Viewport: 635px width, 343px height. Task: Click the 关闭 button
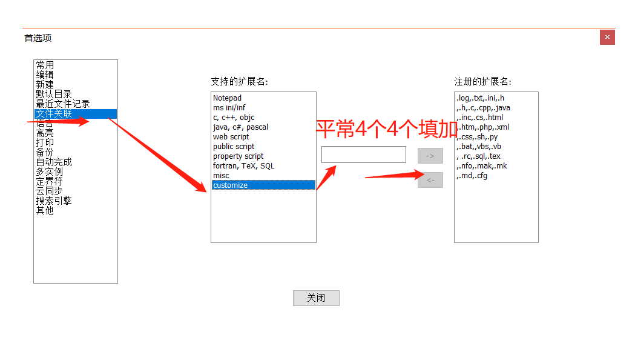click(316, 298)
